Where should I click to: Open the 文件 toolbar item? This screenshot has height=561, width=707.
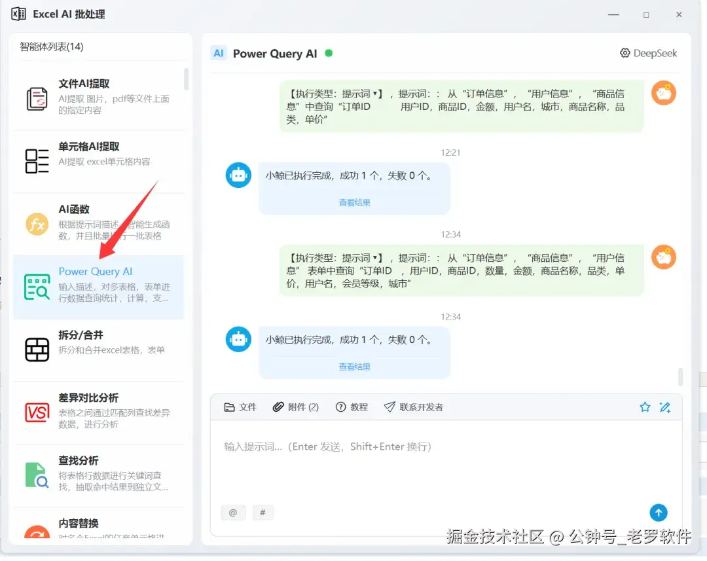pos(240,407)
